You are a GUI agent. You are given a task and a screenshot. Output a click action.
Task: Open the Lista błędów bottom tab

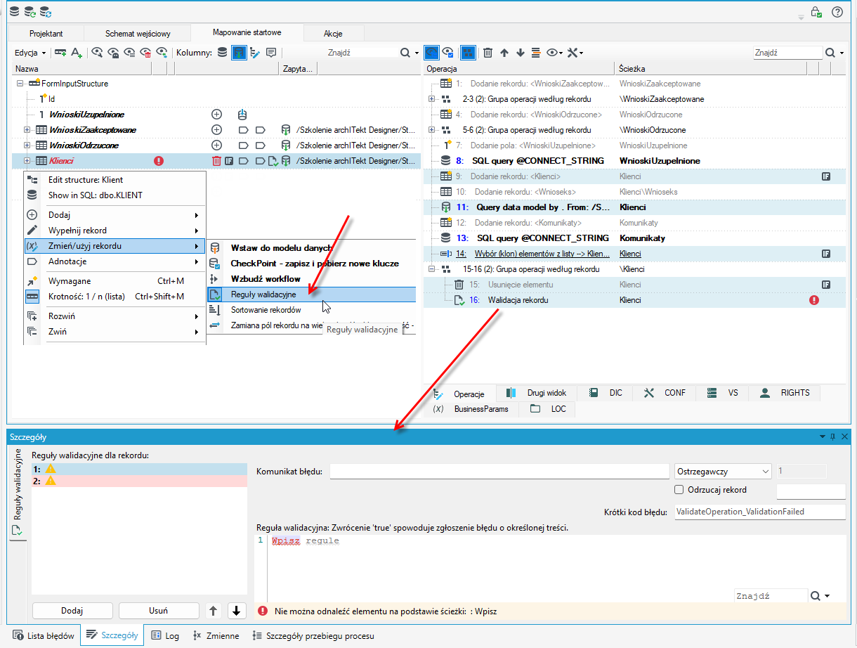[x=44, y=636]
